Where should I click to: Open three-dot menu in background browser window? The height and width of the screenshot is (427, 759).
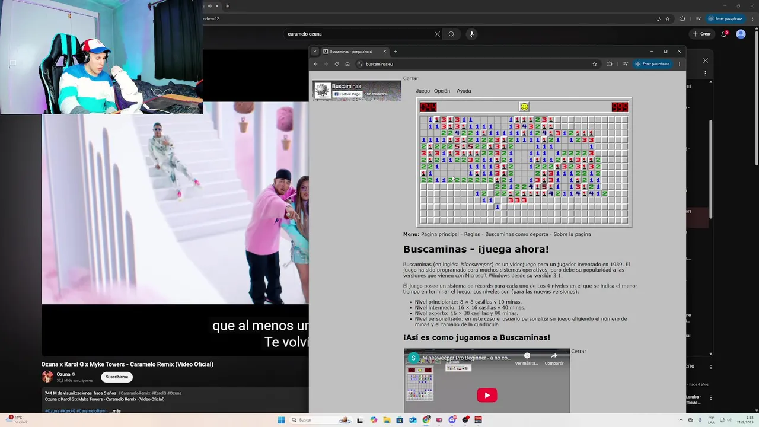[x=752, y=18]
